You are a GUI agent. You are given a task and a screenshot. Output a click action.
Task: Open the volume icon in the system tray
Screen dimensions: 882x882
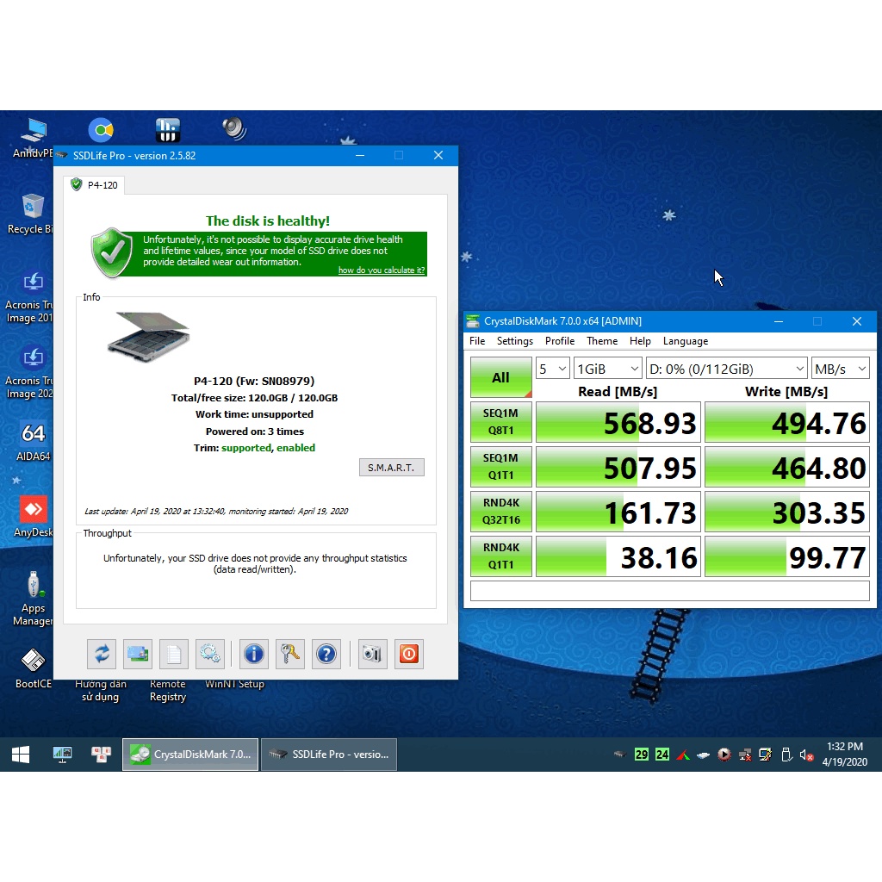click(805, 754)
